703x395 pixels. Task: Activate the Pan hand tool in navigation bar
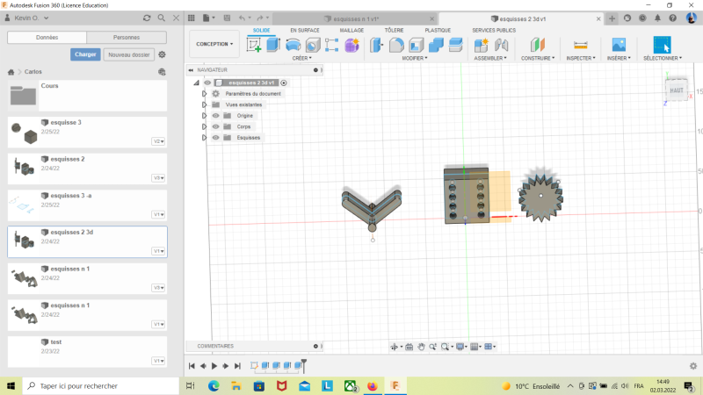coord(422,347)
